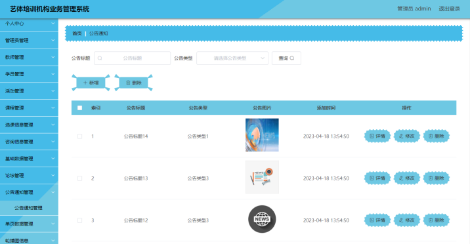This screenshot has width=470, height=244.
Task: Expand 基础数据管理 sidebar menu
Action: coord(29,159)
